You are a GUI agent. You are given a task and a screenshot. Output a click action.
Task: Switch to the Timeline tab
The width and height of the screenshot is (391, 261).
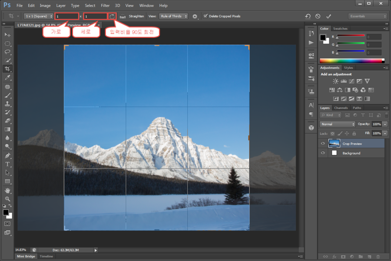(x=46, y=256)
